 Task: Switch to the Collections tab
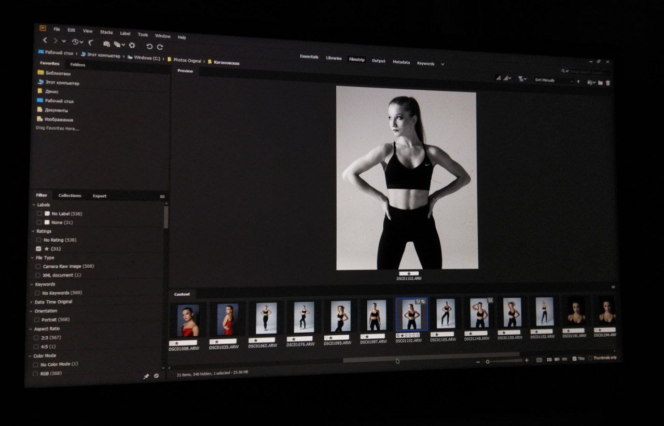[x=70, y=196]
